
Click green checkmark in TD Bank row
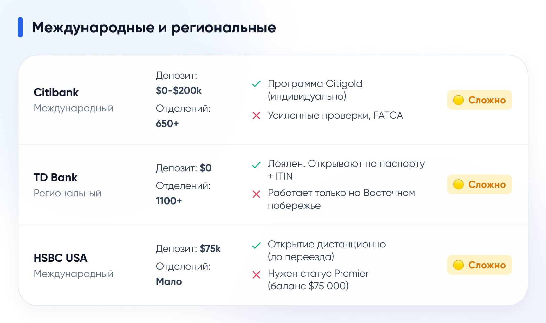[x=256, y=165]
